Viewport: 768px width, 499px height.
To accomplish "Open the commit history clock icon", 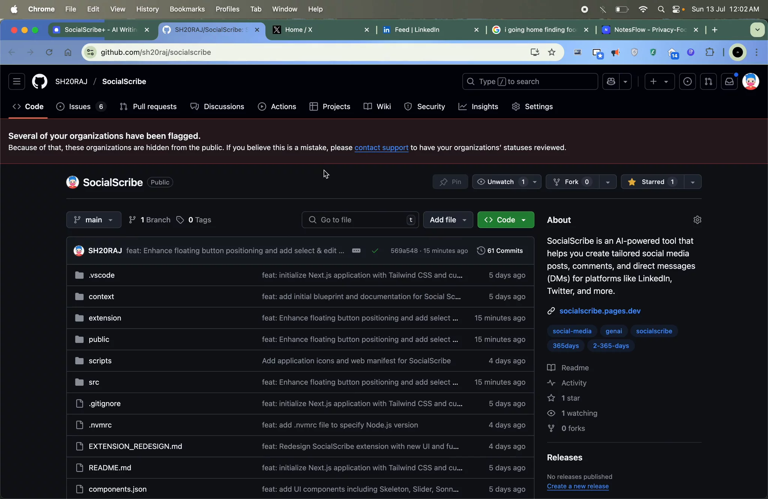I will pos(481,251).
